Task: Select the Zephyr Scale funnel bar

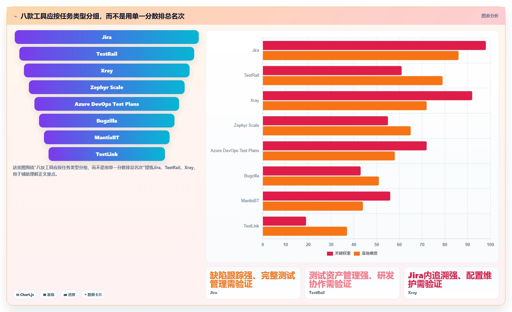Action: pyautogui.click(x=107, y=87)
